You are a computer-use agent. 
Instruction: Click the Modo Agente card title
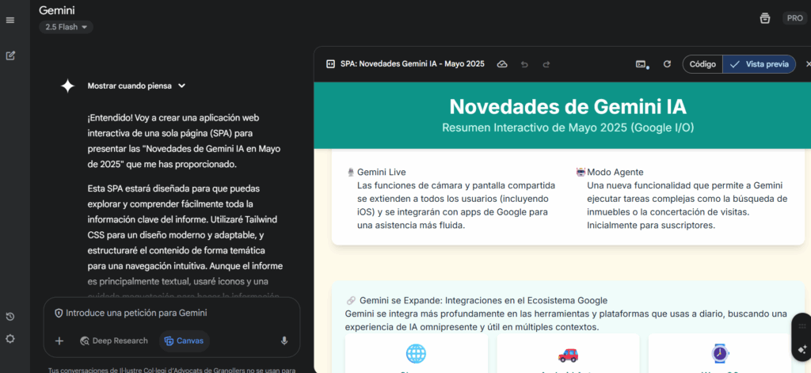click(615, 173)
